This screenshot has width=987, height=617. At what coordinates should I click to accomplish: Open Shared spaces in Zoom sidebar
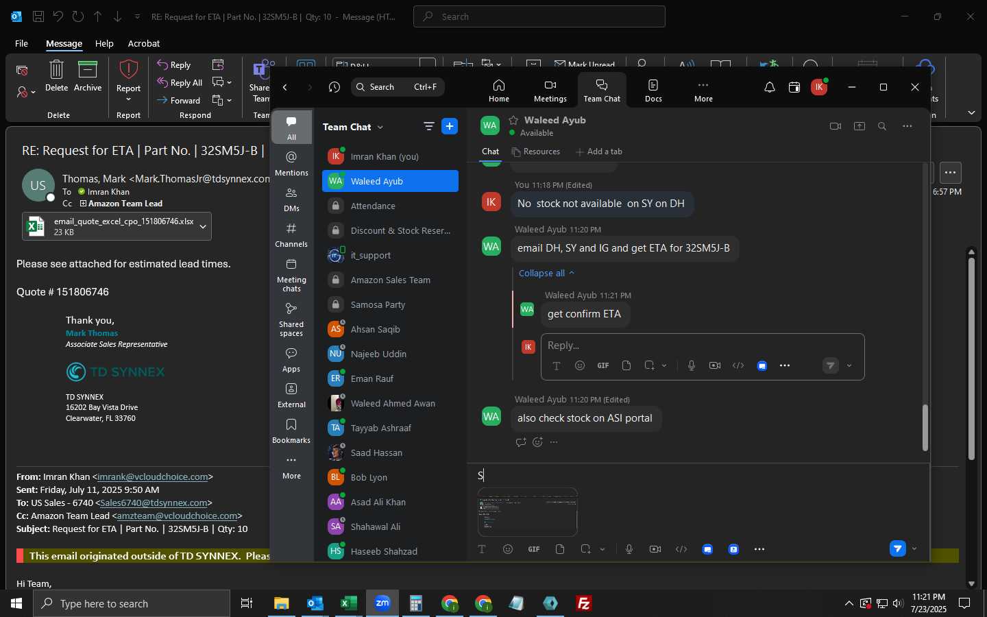coord(291,319)
